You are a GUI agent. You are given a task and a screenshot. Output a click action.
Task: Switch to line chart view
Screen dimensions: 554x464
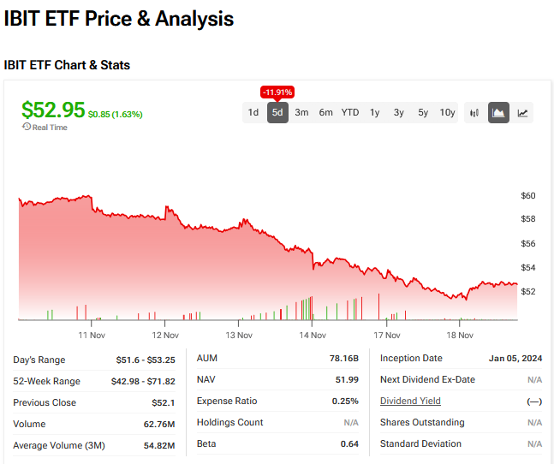pyautogui.click(x=522, y=112)
